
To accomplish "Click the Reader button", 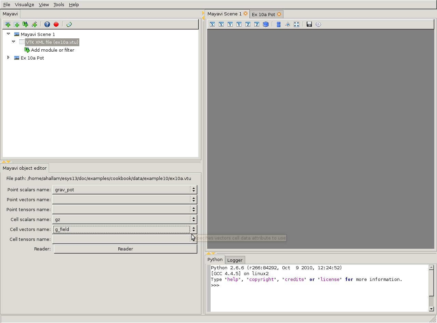I will (x=125, y=249).
